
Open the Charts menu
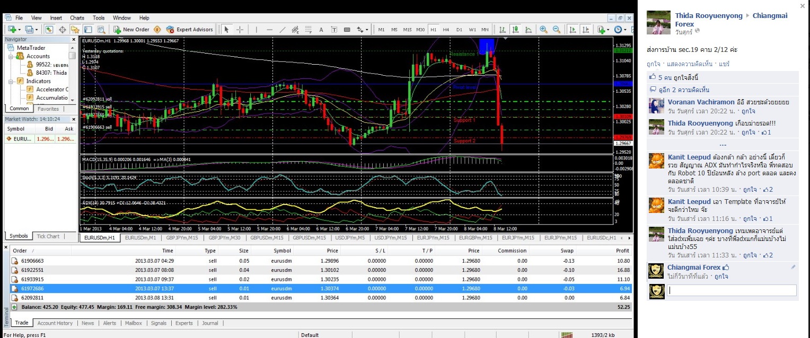(77, 18)
